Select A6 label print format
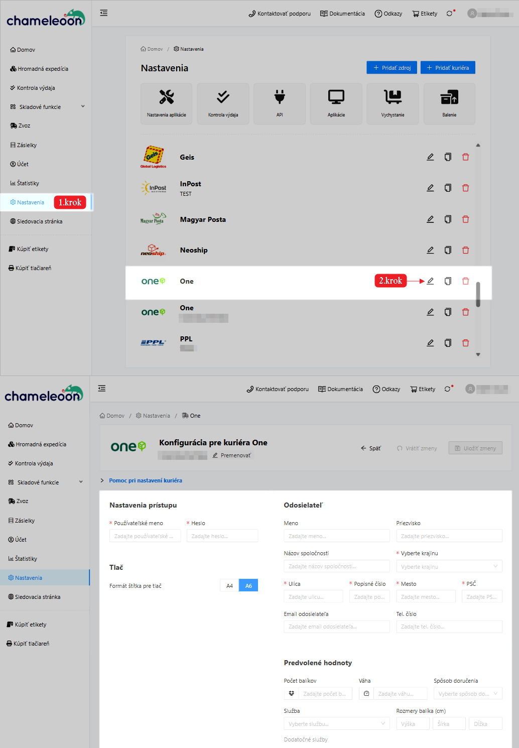 point(248,586)
